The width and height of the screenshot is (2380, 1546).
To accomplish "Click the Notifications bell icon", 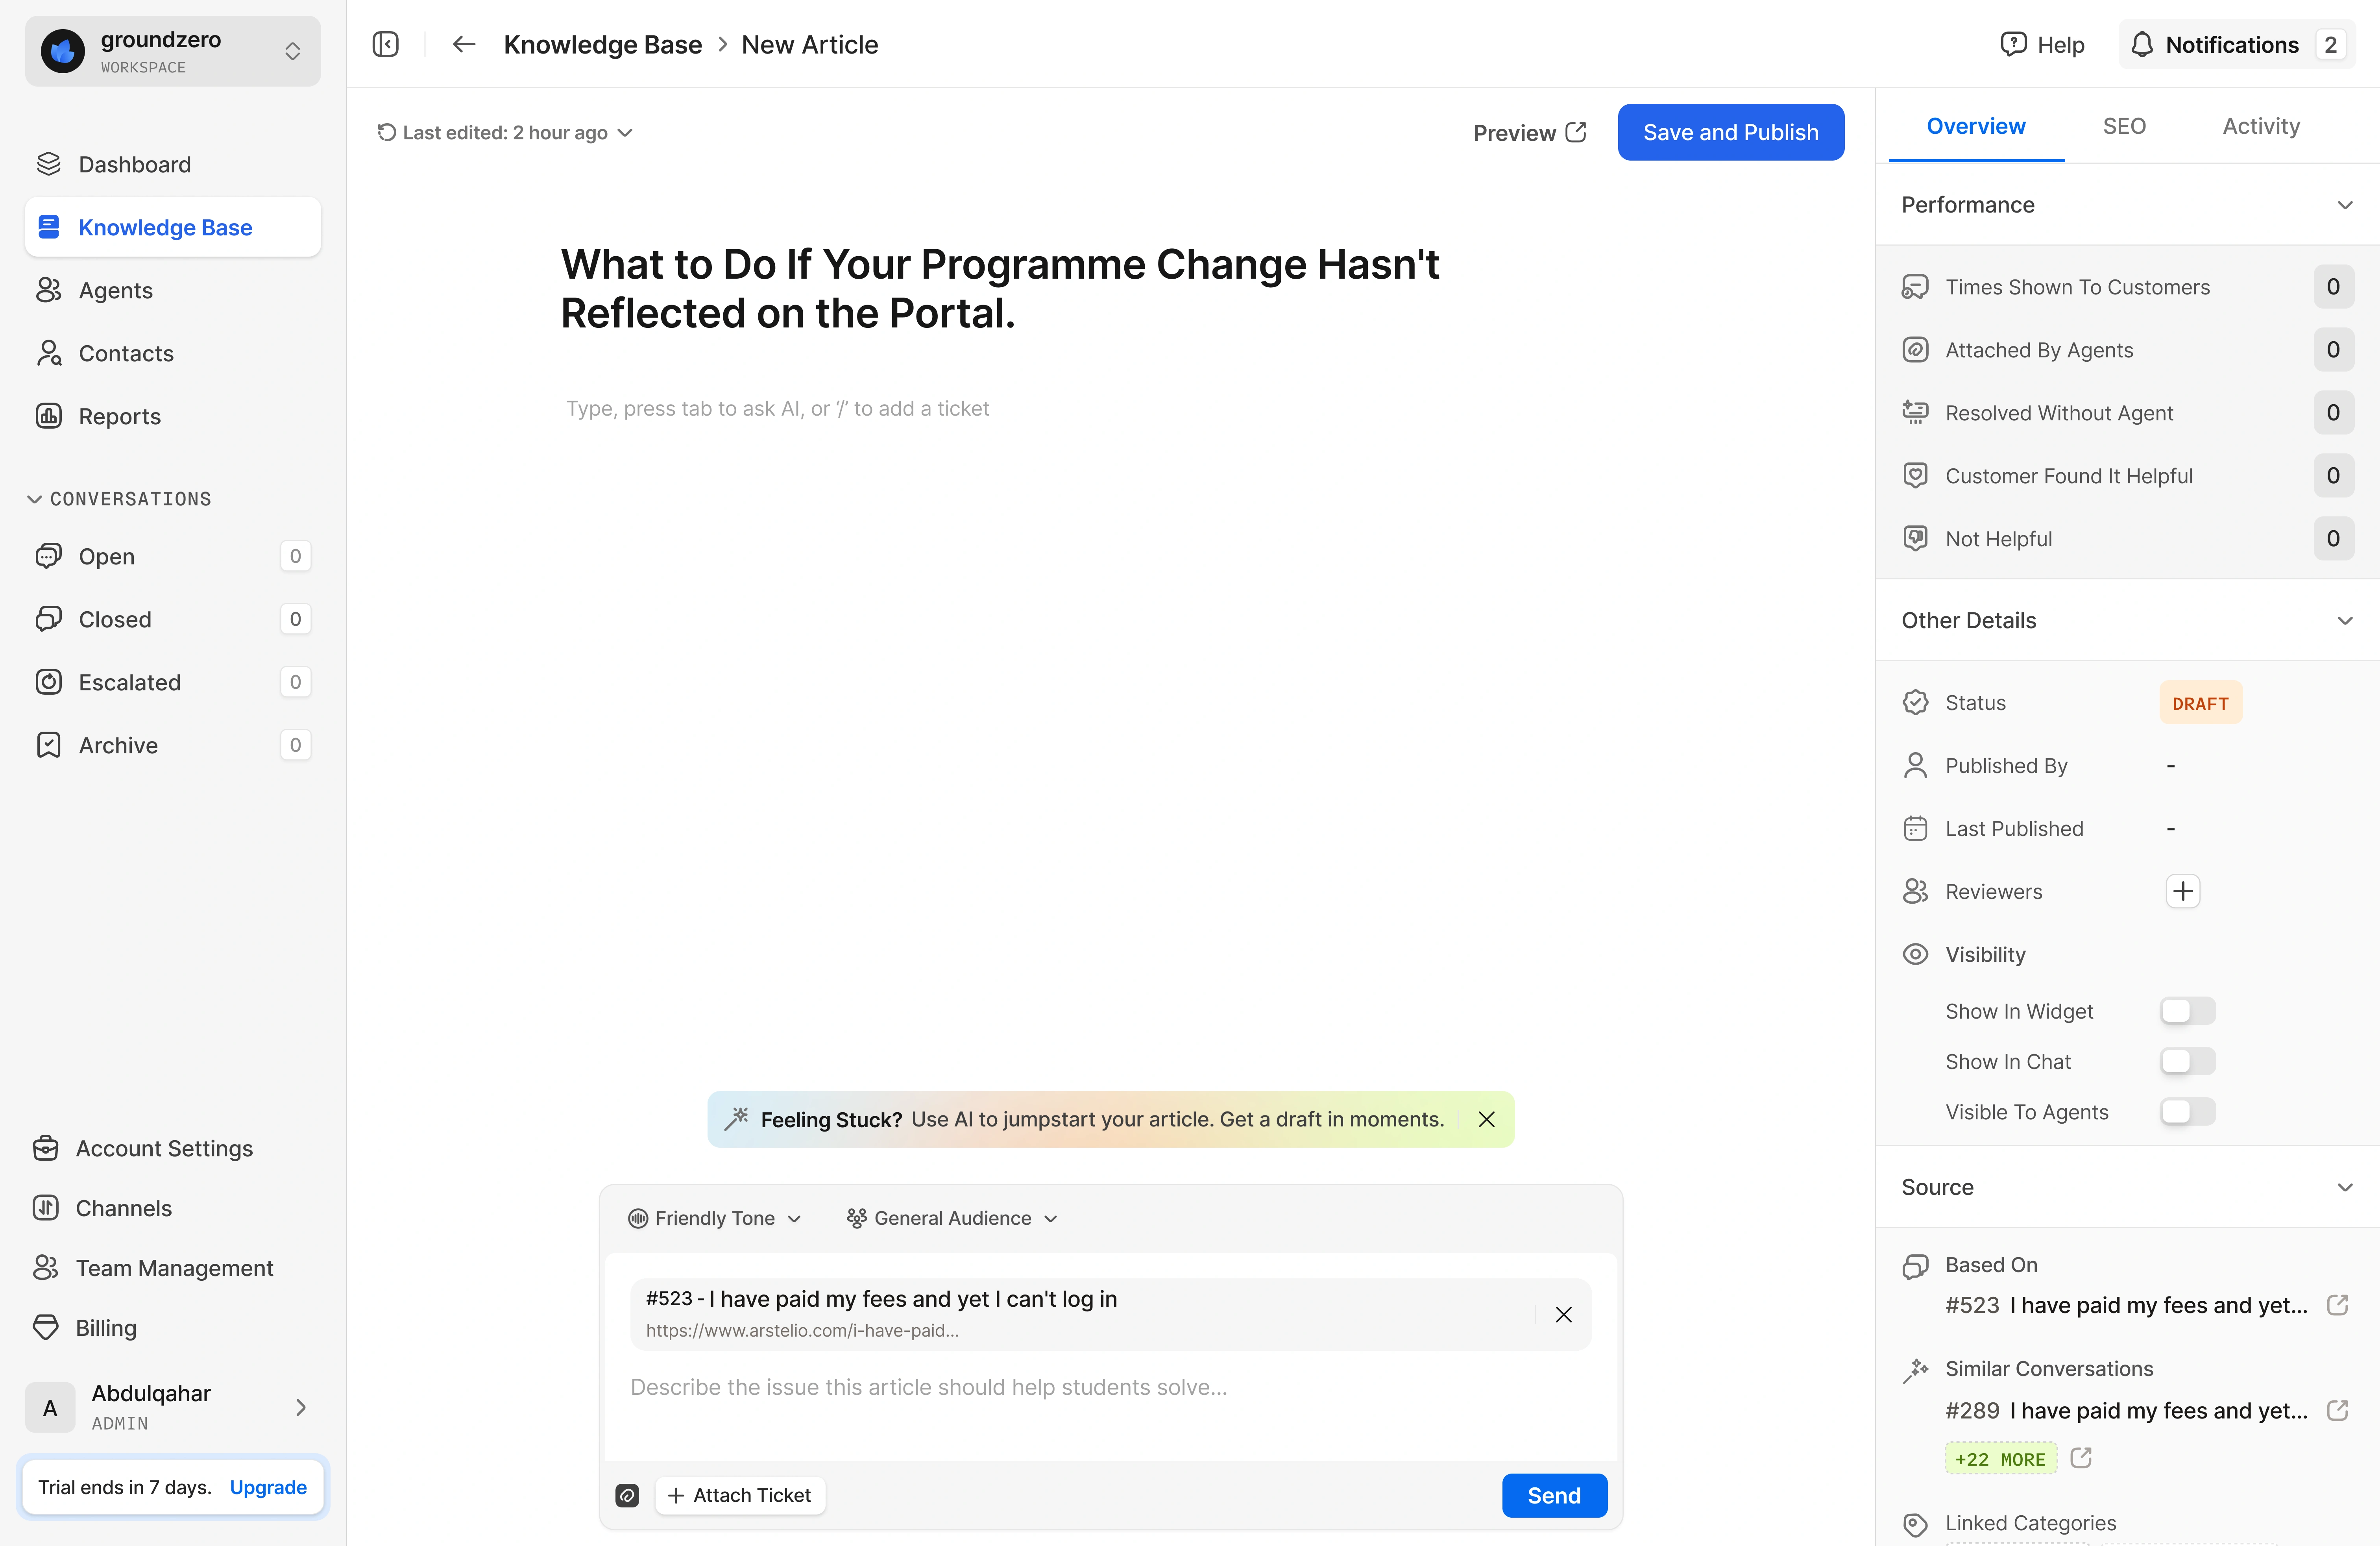I will (2141, 45).
